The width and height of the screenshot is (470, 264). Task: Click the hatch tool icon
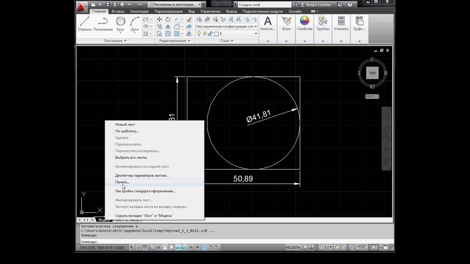146,33
